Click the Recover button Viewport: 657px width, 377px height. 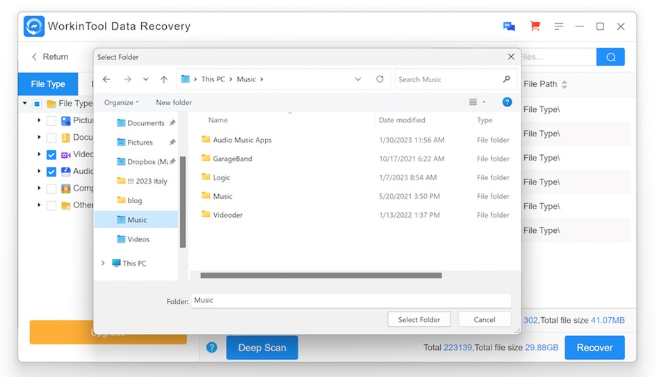tap(594, 348)
